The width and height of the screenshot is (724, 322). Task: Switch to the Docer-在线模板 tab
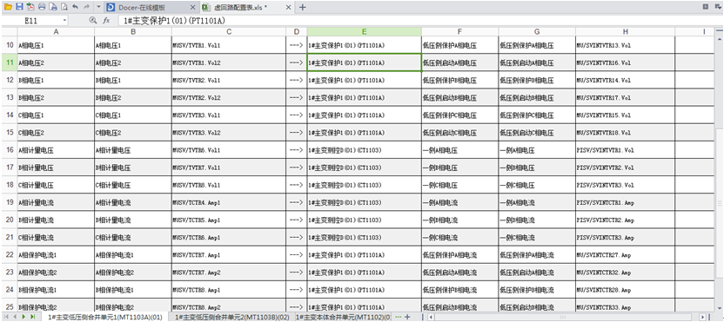tap(147, 8)
